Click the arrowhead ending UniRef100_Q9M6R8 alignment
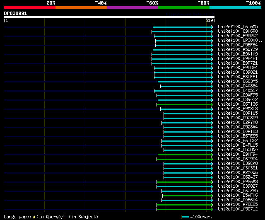 (212, 31)
